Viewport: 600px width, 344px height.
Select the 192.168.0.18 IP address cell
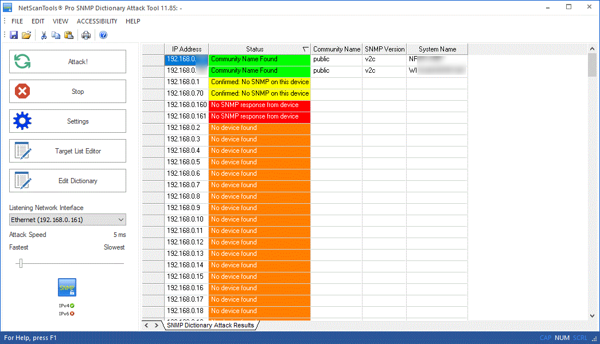tap(186, 311)
